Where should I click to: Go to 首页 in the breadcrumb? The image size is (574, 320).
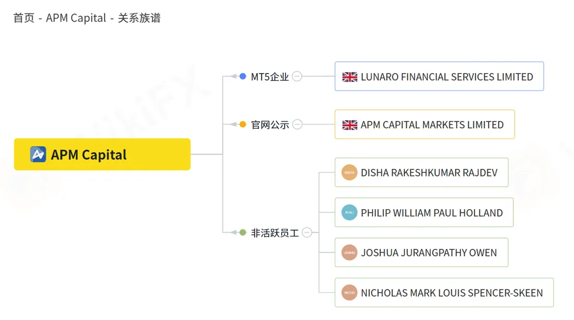click(24, 18)
